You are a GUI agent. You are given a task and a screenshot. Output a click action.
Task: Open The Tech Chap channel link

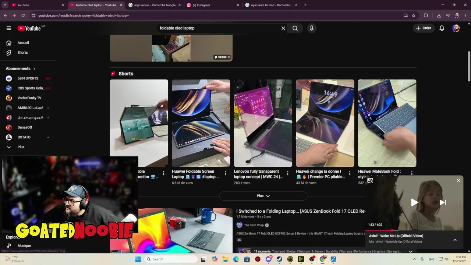click(254, 225)
